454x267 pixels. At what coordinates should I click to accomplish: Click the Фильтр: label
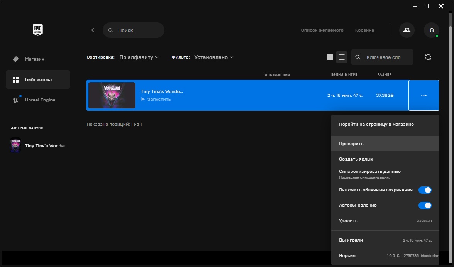[180, 57]
